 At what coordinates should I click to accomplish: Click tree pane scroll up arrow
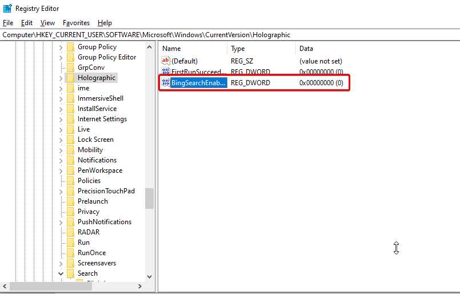(x=149, y=47)
